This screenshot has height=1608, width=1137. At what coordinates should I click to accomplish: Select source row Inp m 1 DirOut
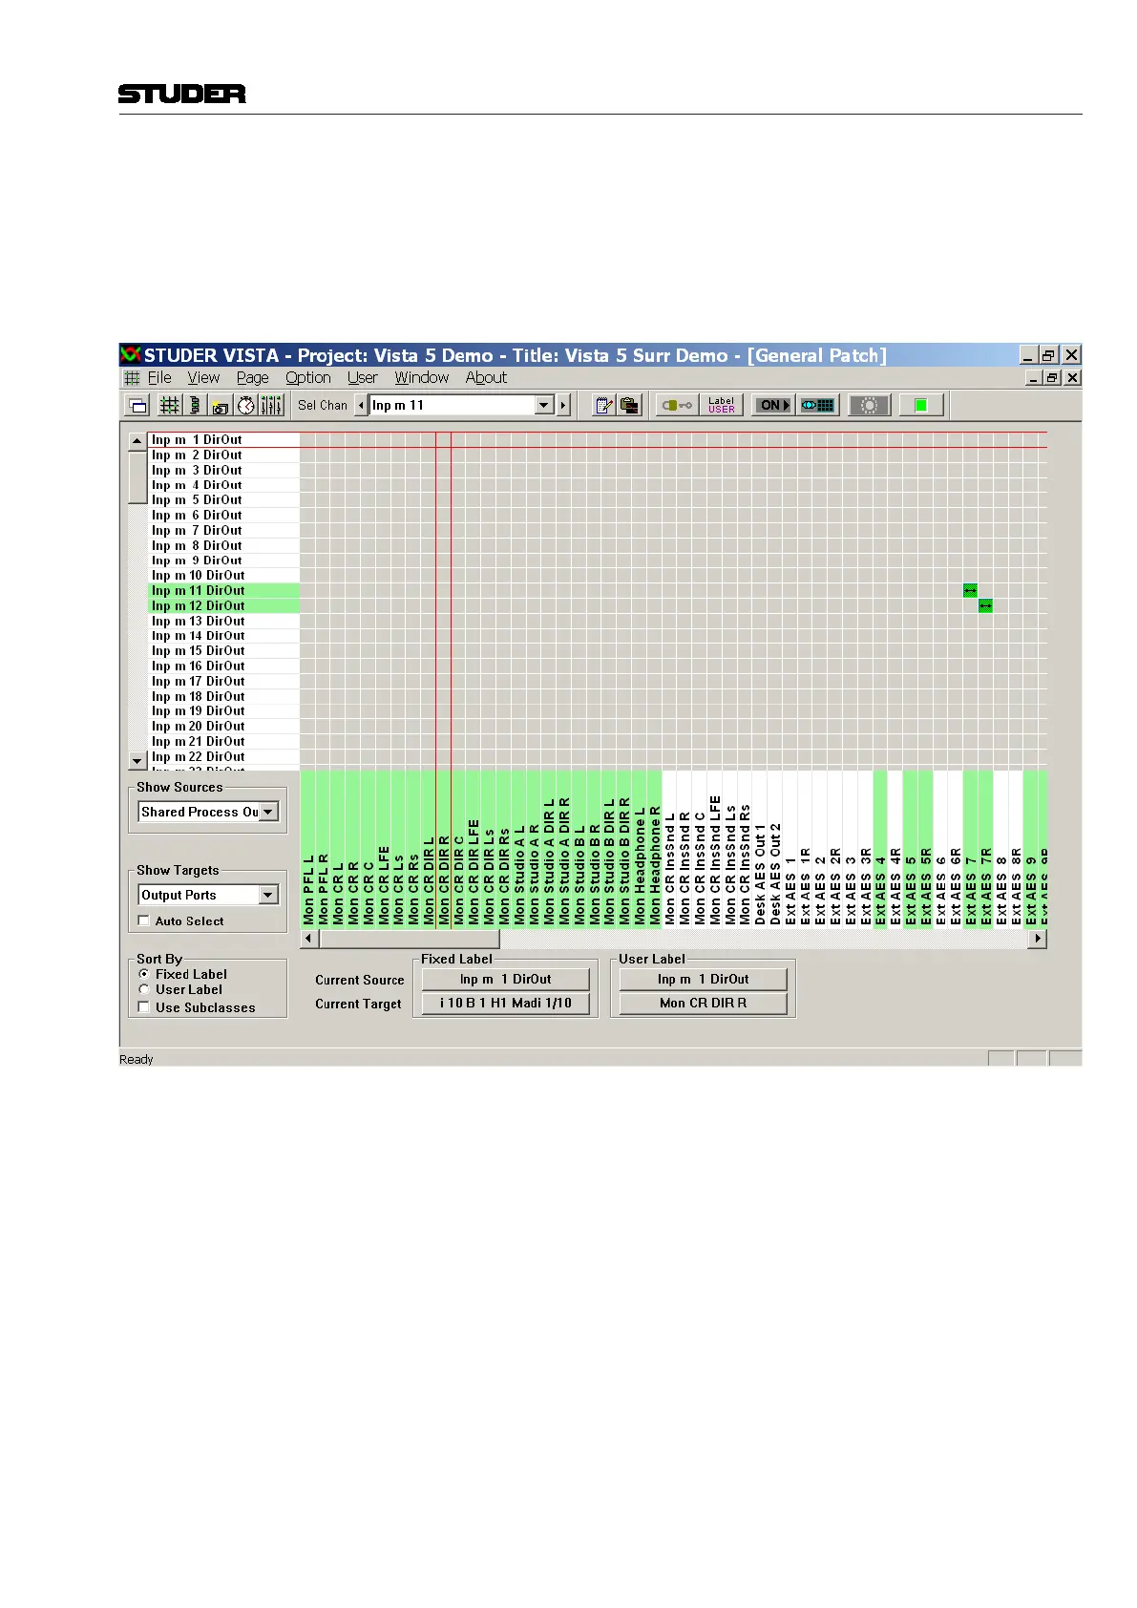click(224, 440)
